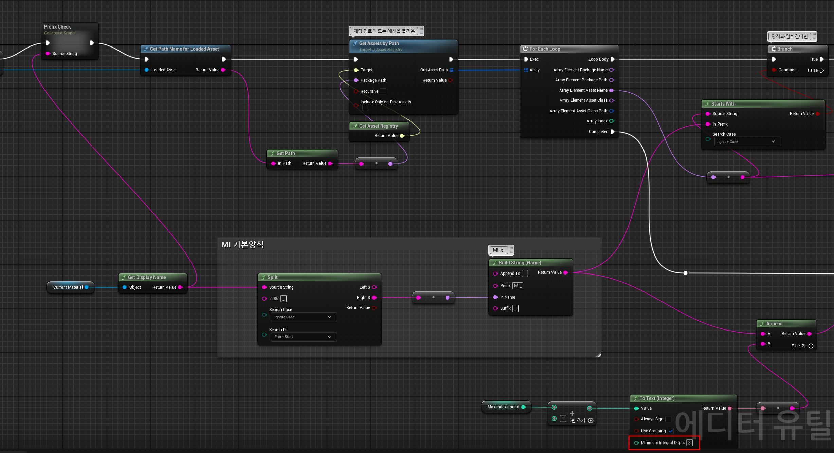Click add pin plus on integer addition node

coord(591,421)
